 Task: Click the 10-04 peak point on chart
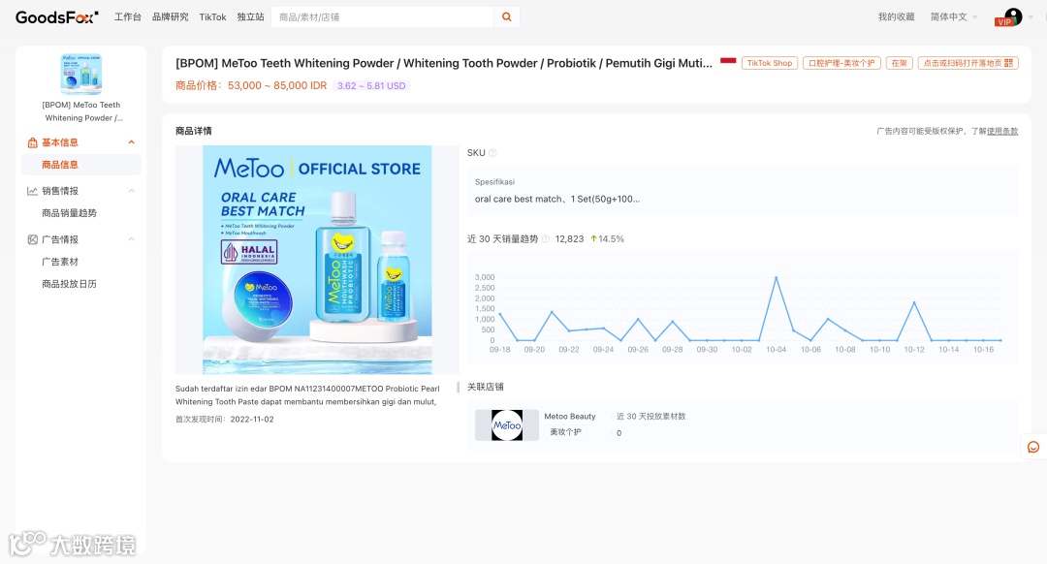(776, 277)
